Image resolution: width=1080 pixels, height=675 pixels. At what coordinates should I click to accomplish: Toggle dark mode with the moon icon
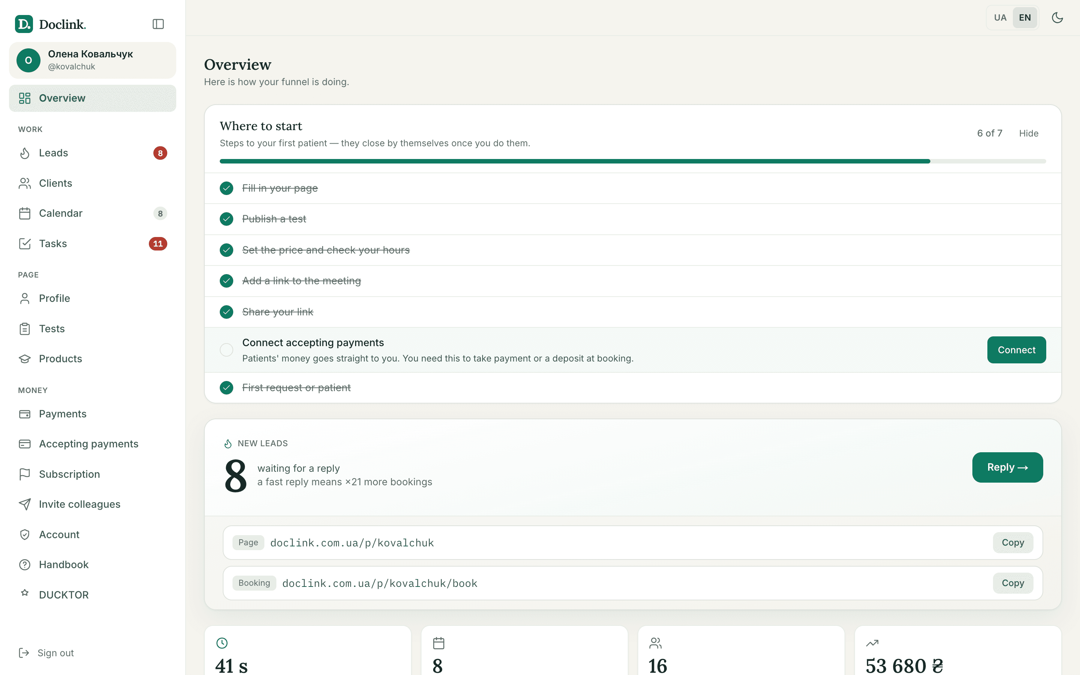point(1057,17)
